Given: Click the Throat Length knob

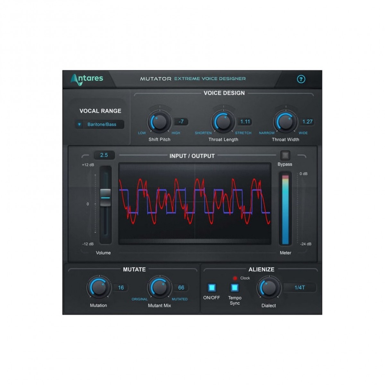Looking at the screenshot, I should tap(223, 122).
